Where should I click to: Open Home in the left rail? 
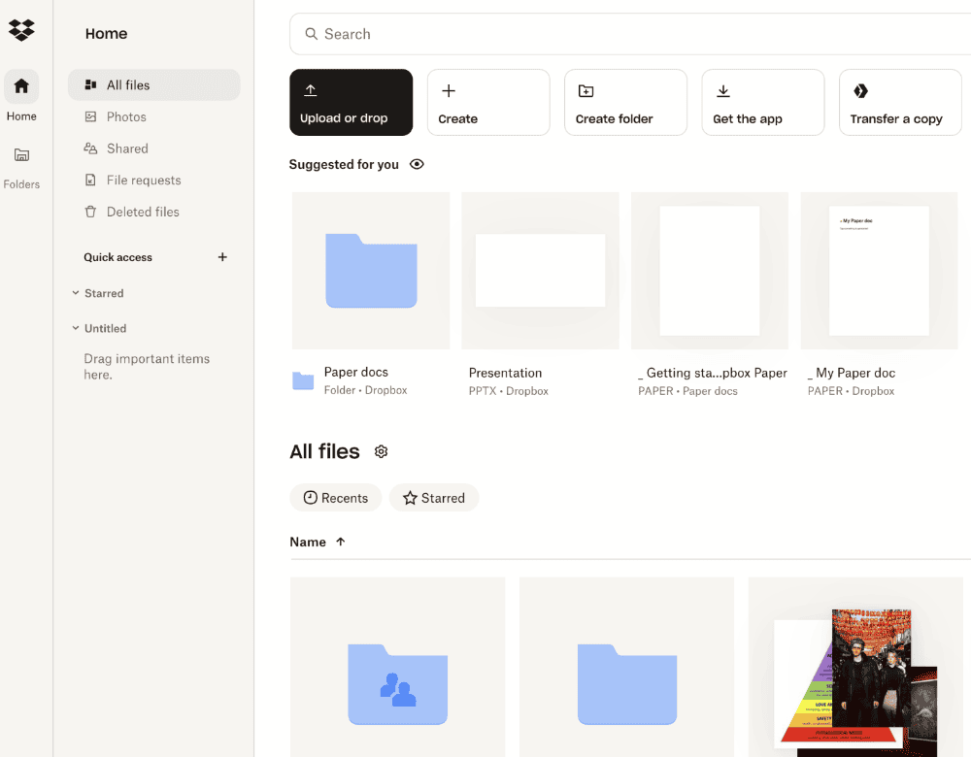click(x=21, y=96)
